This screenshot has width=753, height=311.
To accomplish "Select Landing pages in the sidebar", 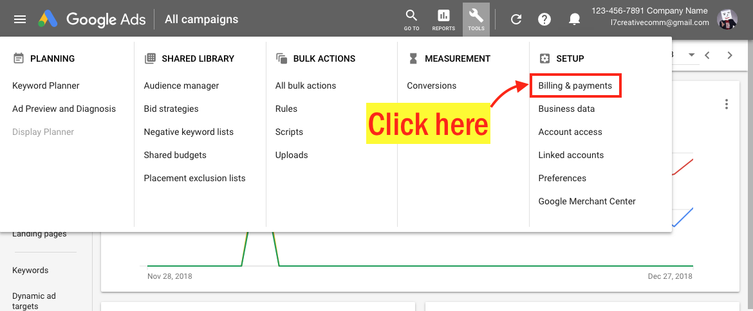I will pyautogui.click(x=39, y=235).
